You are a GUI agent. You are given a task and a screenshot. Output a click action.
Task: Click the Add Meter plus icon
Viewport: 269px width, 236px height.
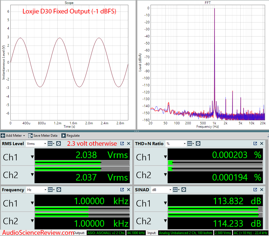[3, 136]
